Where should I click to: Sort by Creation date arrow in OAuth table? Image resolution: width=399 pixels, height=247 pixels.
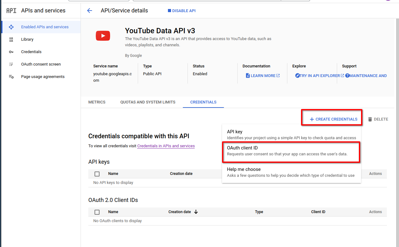(196, 212)
